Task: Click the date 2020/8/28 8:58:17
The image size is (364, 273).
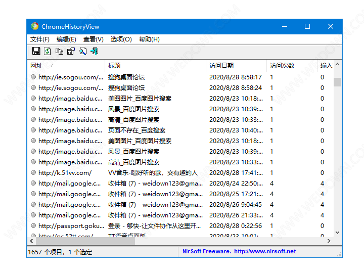Action: 236,77
